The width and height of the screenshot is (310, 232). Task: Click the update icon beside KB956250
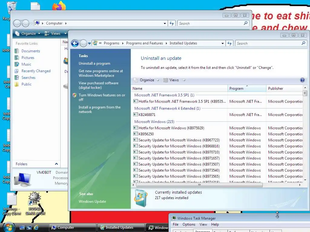pyautogui.click(x=135, y=134)
